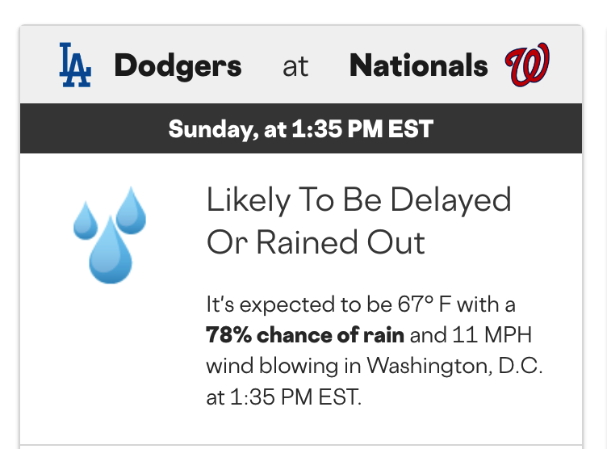Click the small top-right raindrop

(131, 212)
